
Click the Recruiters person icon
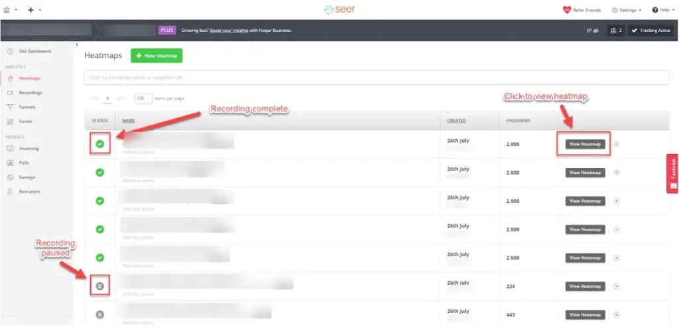[10, 192]
